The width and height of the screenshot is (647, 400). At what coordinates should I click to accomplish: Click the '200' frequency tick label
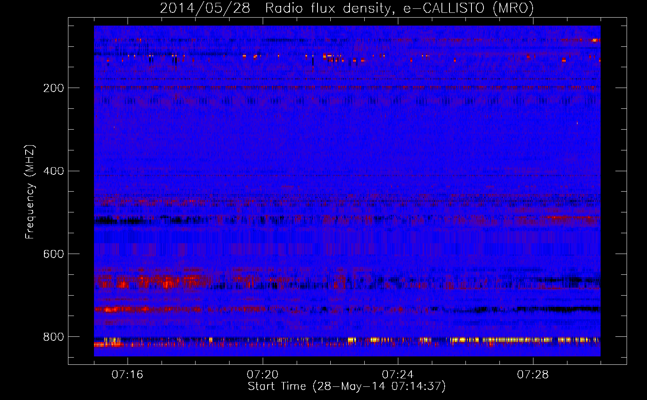(54, 88)
